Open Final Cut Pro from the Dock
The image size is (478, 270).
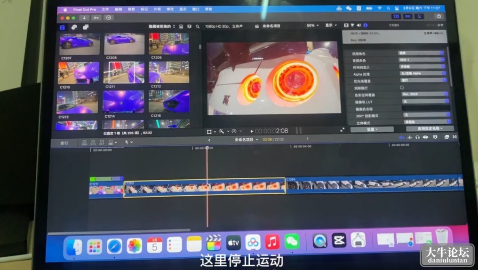[x=214, y=243]
